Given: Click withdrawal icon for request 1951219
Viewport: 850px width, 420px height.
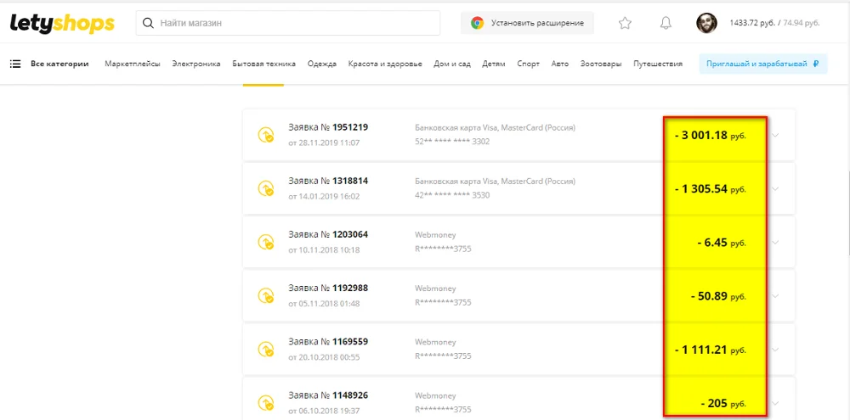Looking at the screenshot, I should [266, 135].
